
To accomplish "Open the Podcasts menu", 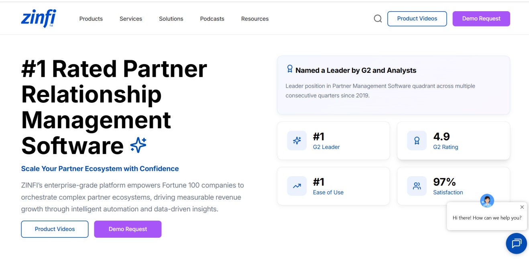I will pyautogui.click(x=212, y=19).
